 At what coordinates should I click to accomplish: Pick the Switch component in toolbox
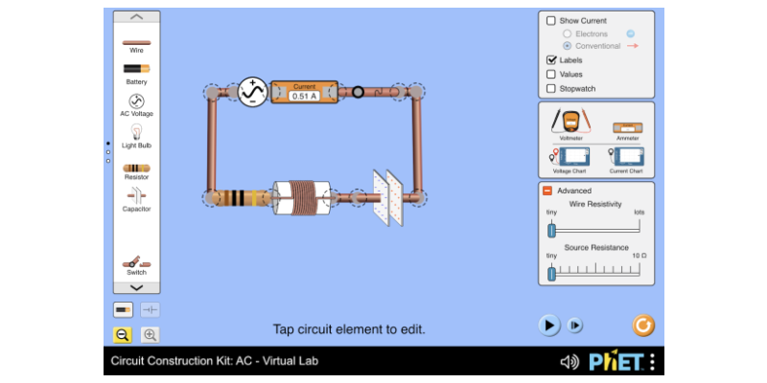(136, 261)
